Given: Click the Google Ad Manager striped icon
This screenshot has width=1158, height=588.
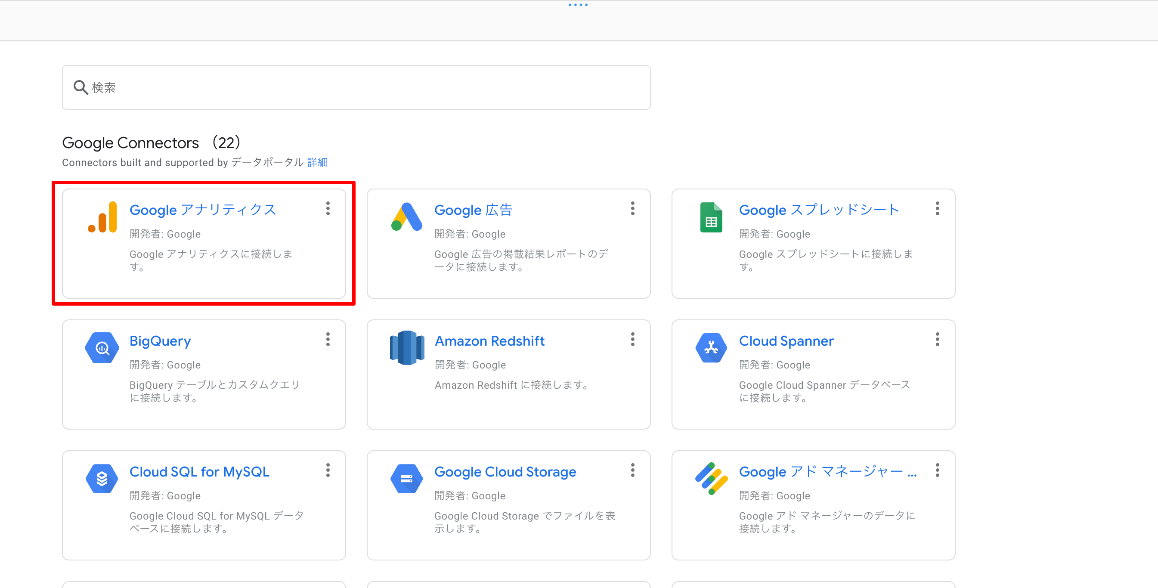Looking at the screenshot, I should [711, 479].
